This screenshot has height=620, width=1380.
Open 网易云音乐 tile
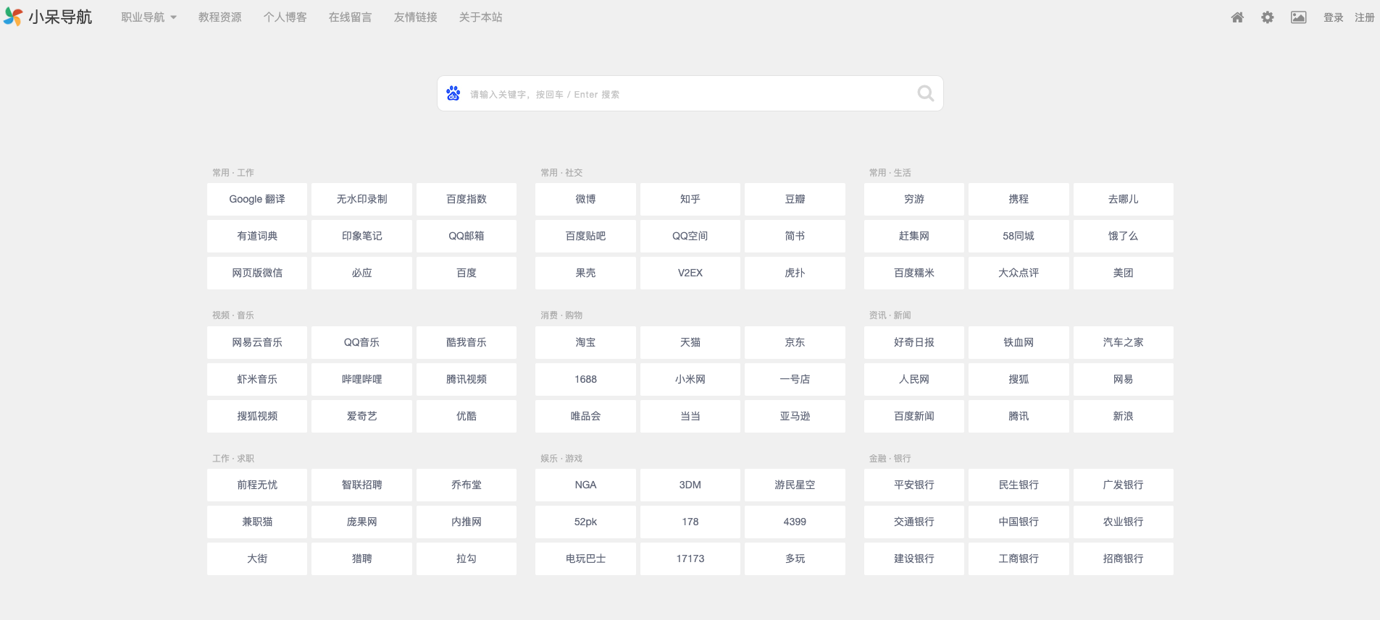(x=257, y=342)
